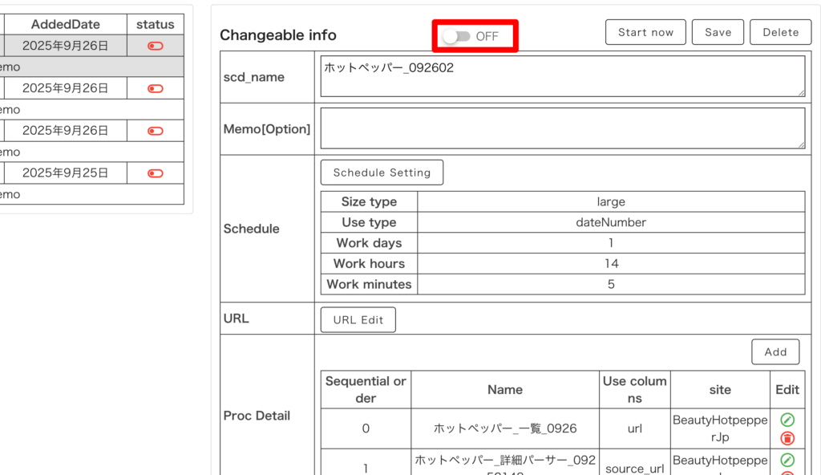Toggle status switch in third 2025年9月26日 row

pyautogui.click(x=156, y=131)
